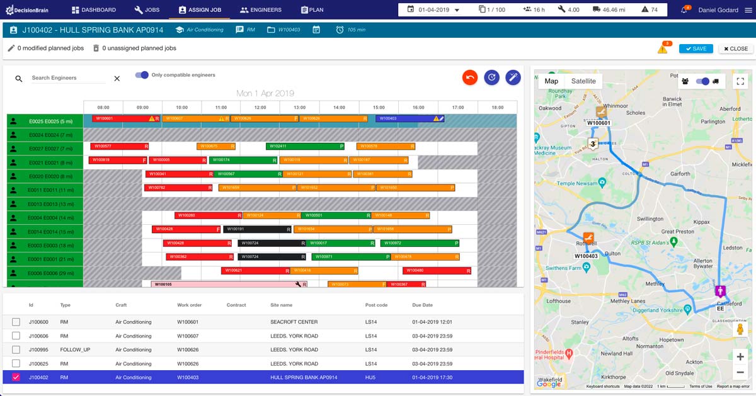The height and width of the screenshot is (396, 756).
Task: Click the calendar icon in job header
Action: click(316, 30)
